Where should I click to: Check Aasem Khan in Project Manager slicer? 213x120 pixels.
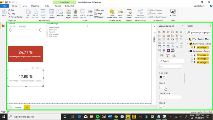[x=47, y=30]
